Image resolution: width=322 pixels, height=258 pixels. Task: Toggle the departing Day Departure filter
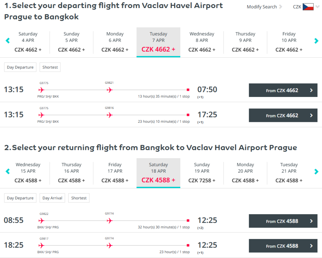point(20,67)
